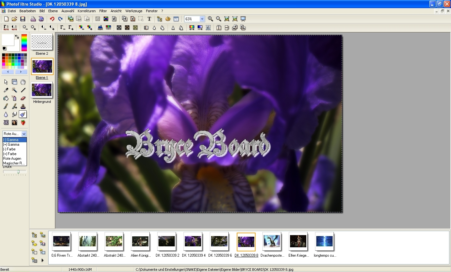
Task: Select the Spray can tool
Action: pyautogui.click(x=14, y=98)
